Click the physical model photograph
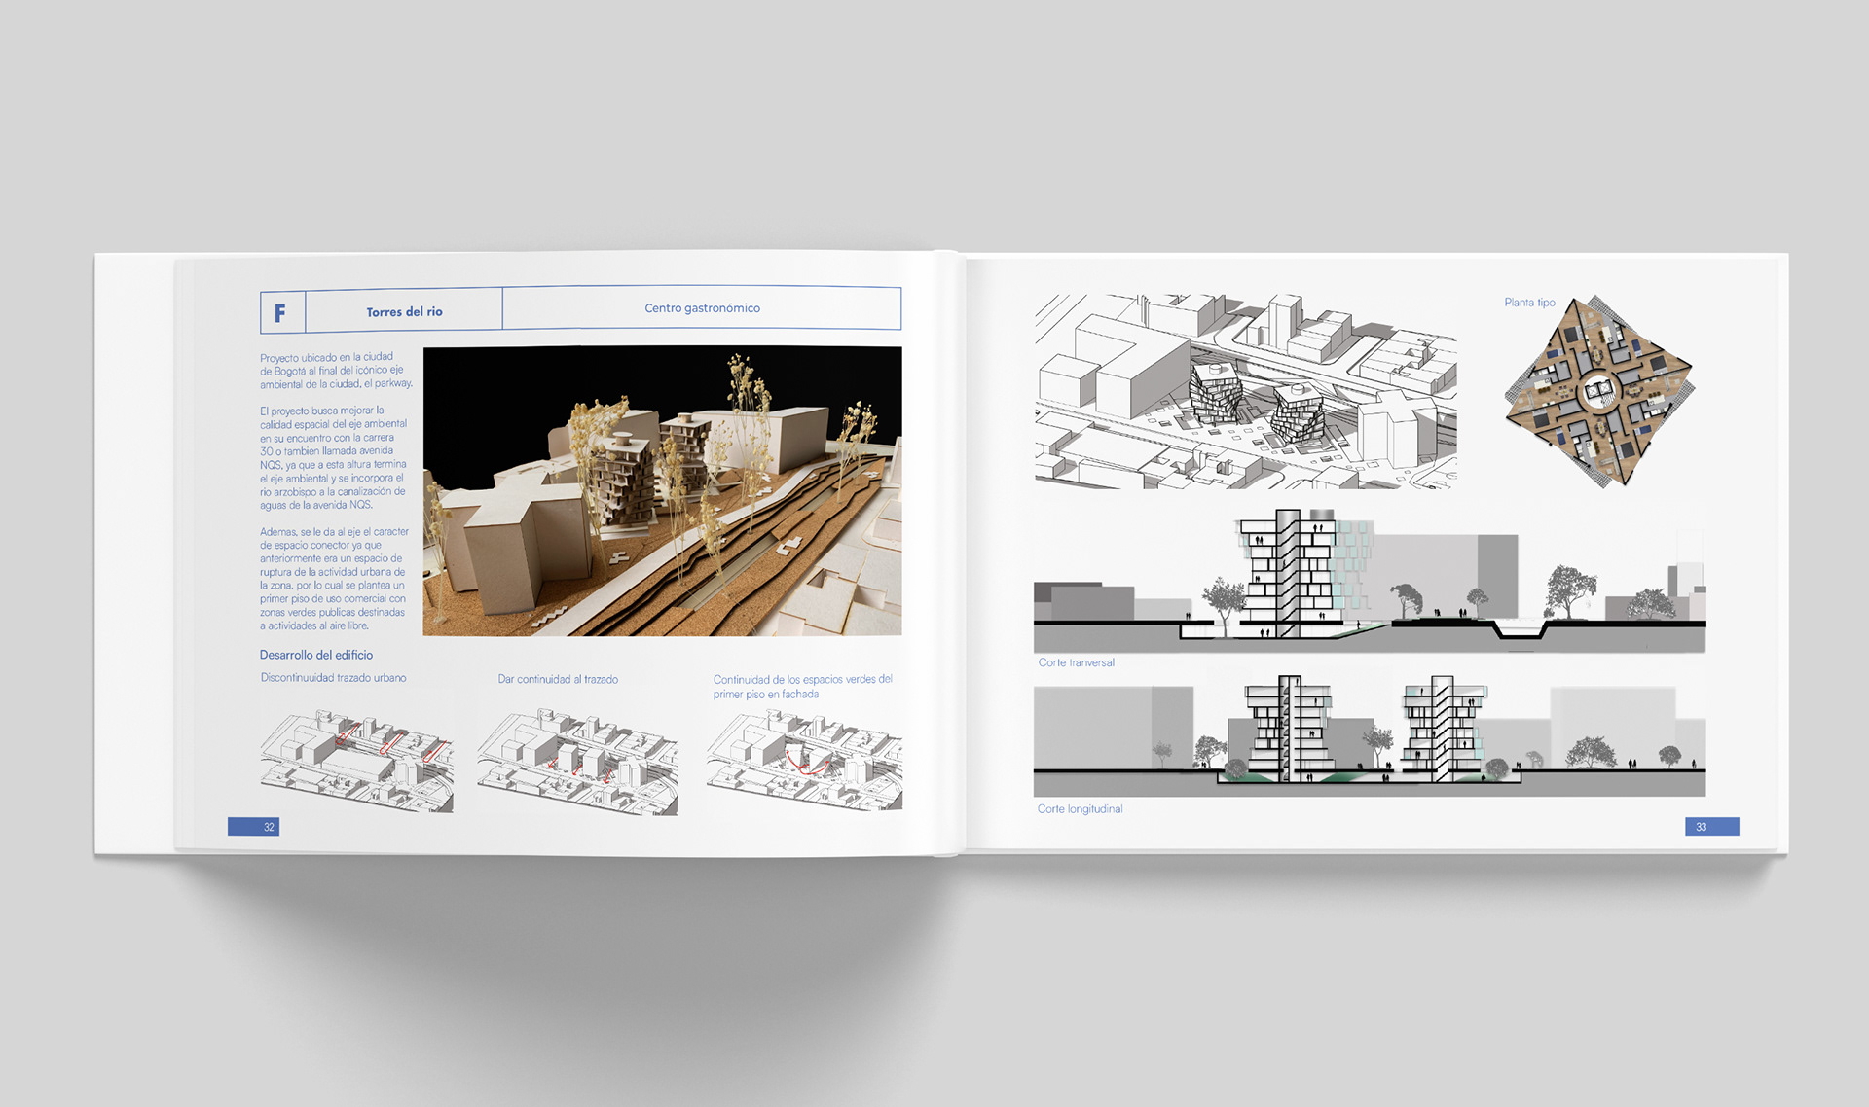This screenshot has height=1107, width=1869. pyautogui.click(x=662, y=491)
